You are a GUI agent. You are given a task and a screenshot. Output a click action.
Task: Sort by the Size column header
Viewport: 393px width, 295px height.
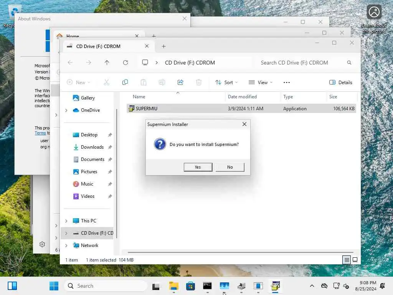(x=333, y=96)
